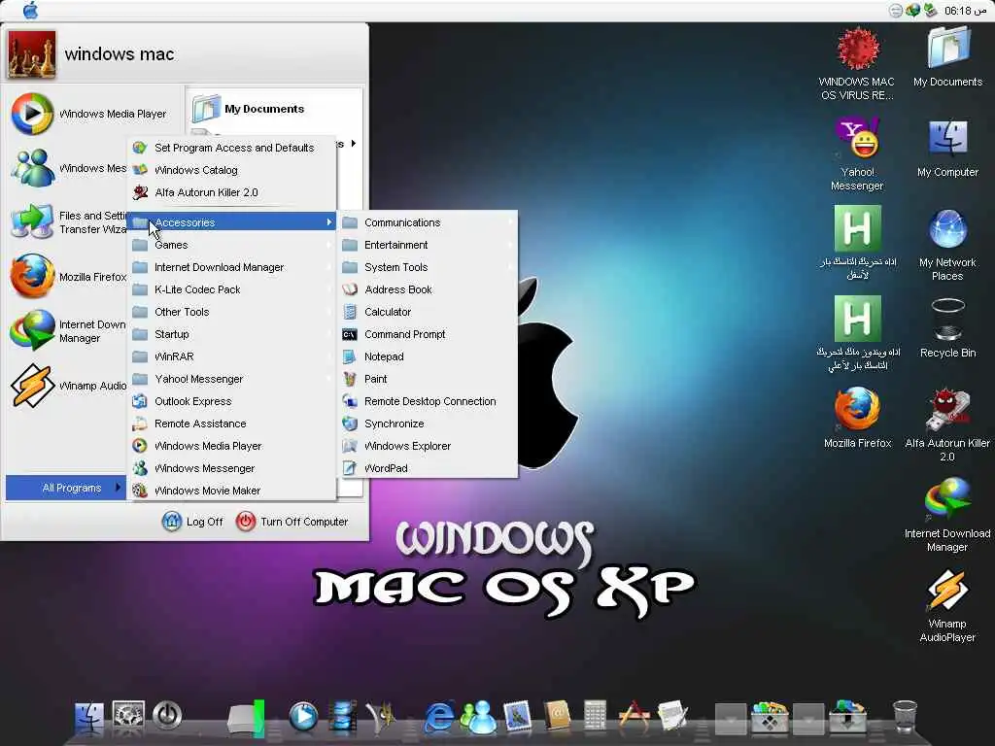Click the Apple logo in top bar

pyautogui.click(x=30, y=10)
